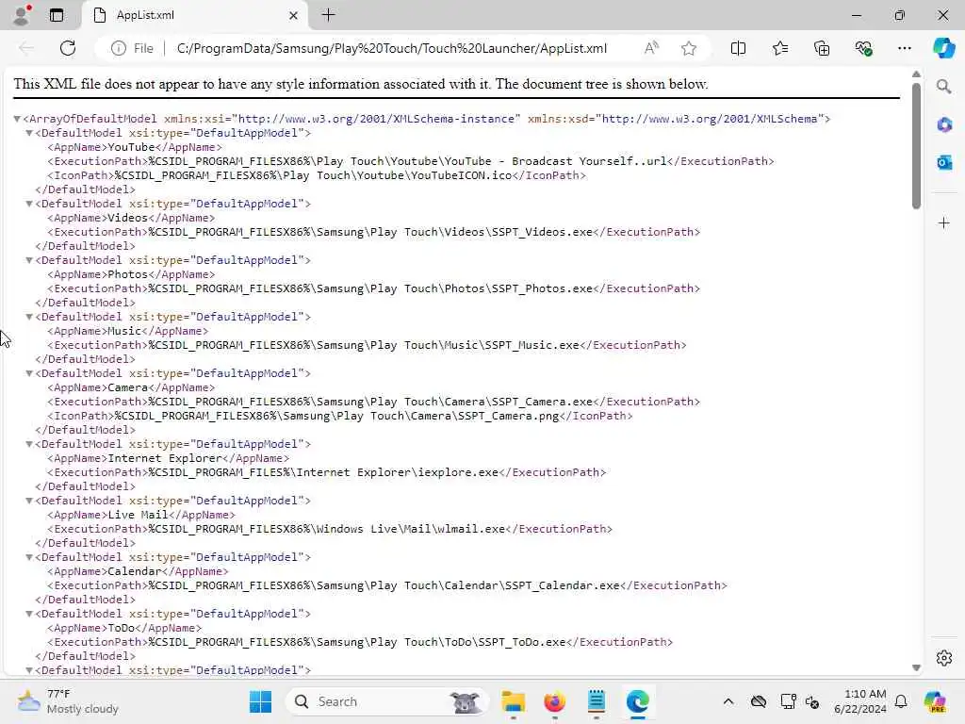Collapse the Photos DefaultModel node

coord(29,260)
